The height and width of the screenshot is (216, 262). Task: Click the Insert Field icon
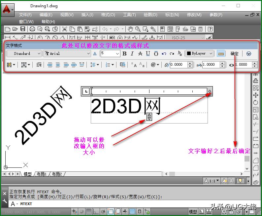tap(122, 65)
